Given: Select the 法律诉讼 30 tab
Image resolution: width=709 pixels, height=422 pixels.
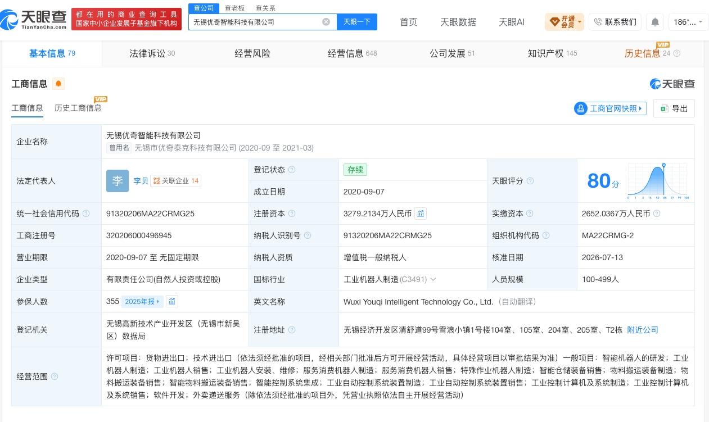Looking at the screenshot, I should 152,53.
